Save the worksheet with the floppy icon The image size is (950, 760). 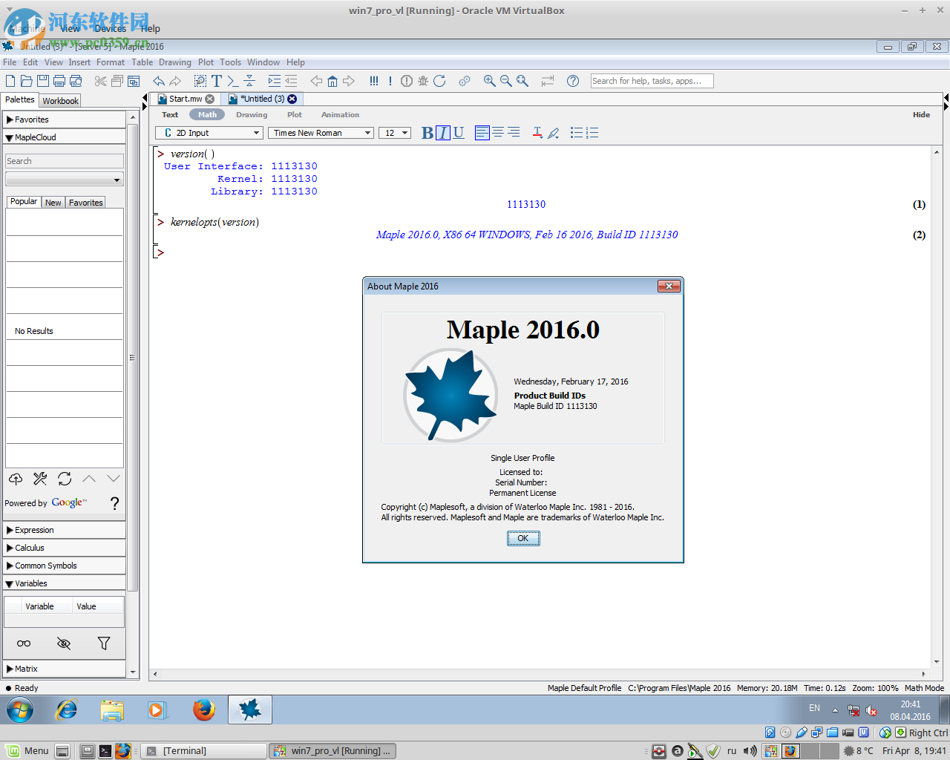(x=43, y=81)
